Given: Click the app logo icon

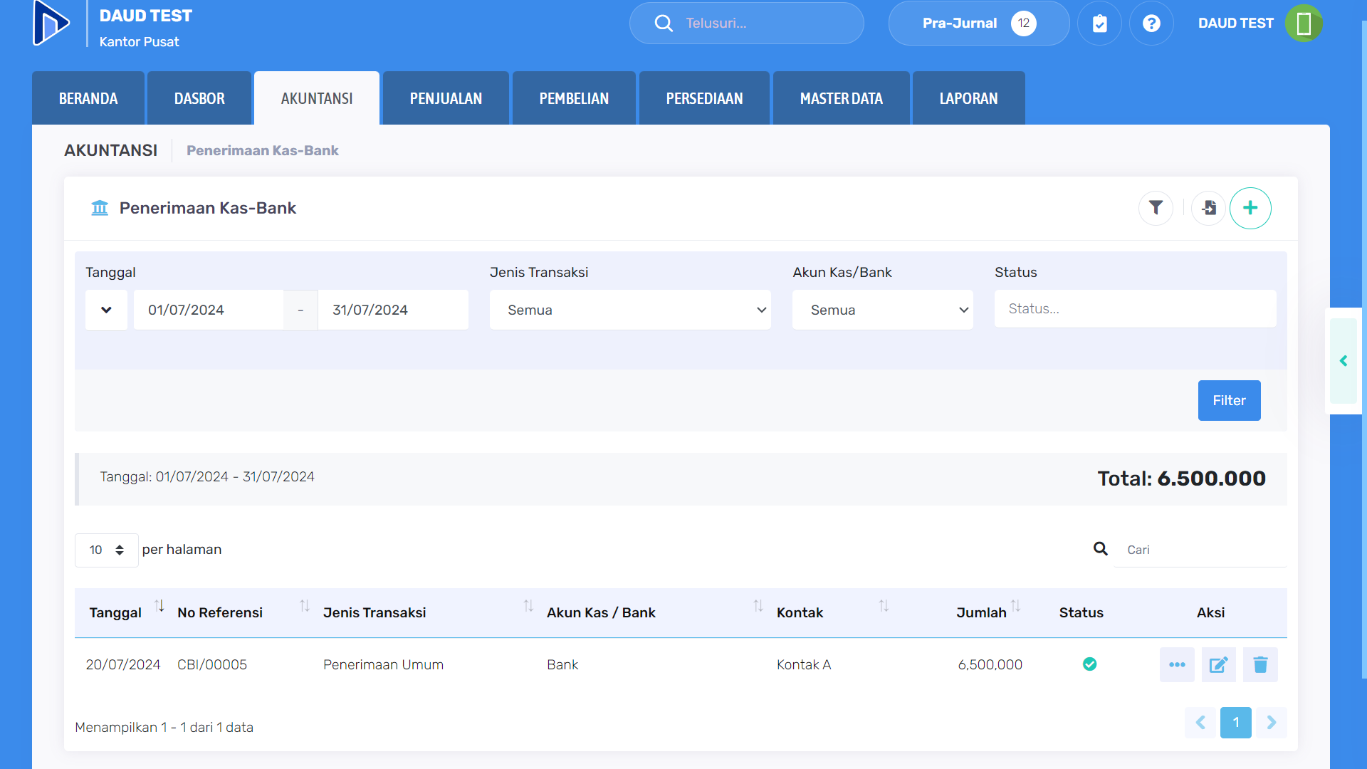Looking at the screenshot, I should click(x=51, y=23).
